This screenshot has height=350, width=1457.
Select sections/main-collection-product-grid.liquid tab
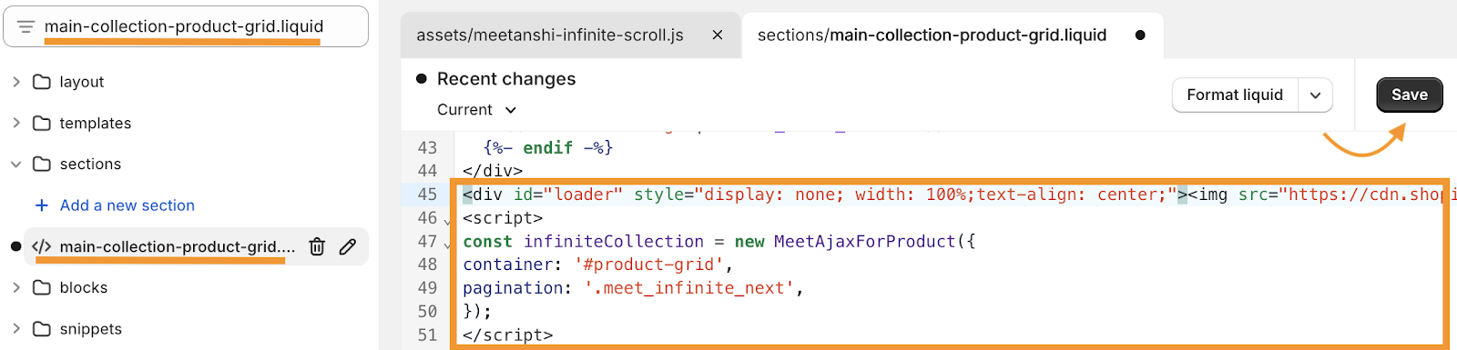pos(932,35)
